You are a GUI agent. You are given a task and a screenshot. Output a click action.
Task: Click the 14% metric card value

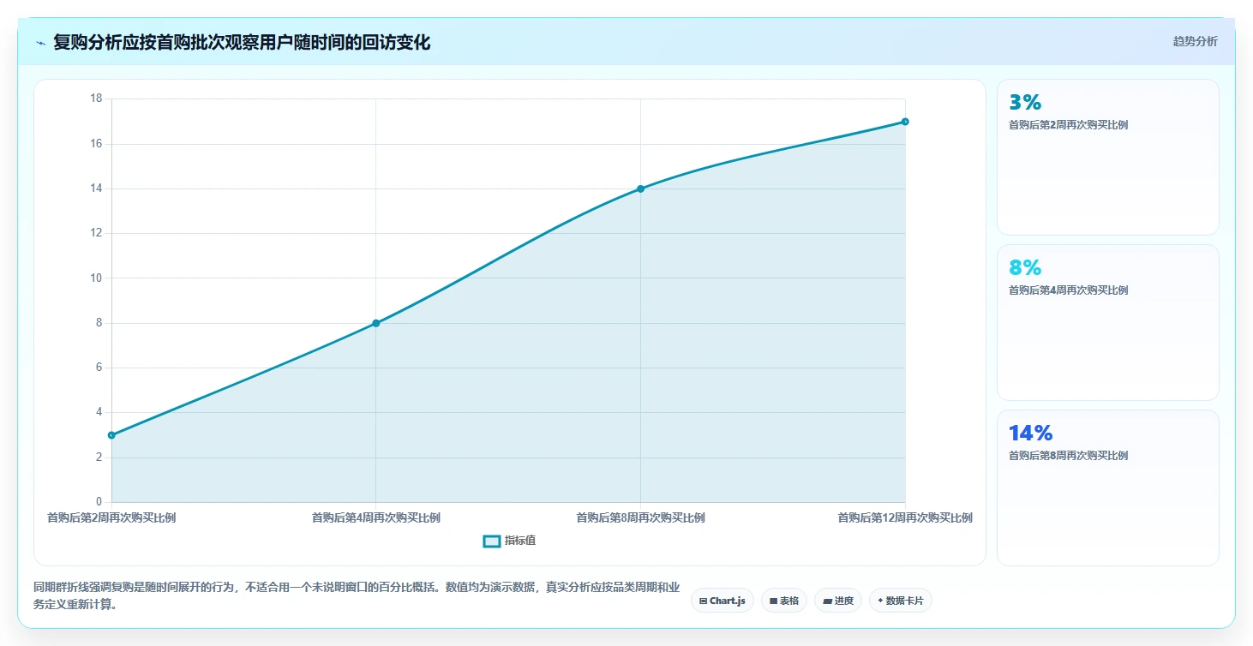click(1030, 433)
